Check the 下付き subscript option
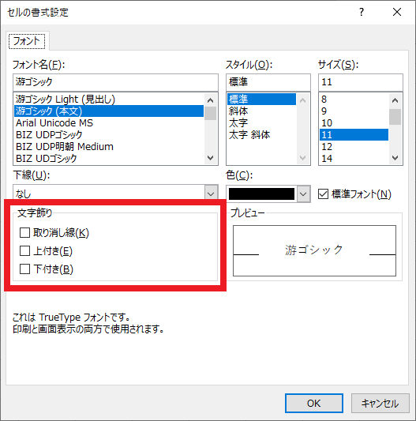The width and height of the screenshot is (416, 421). (x=24, y=269)
